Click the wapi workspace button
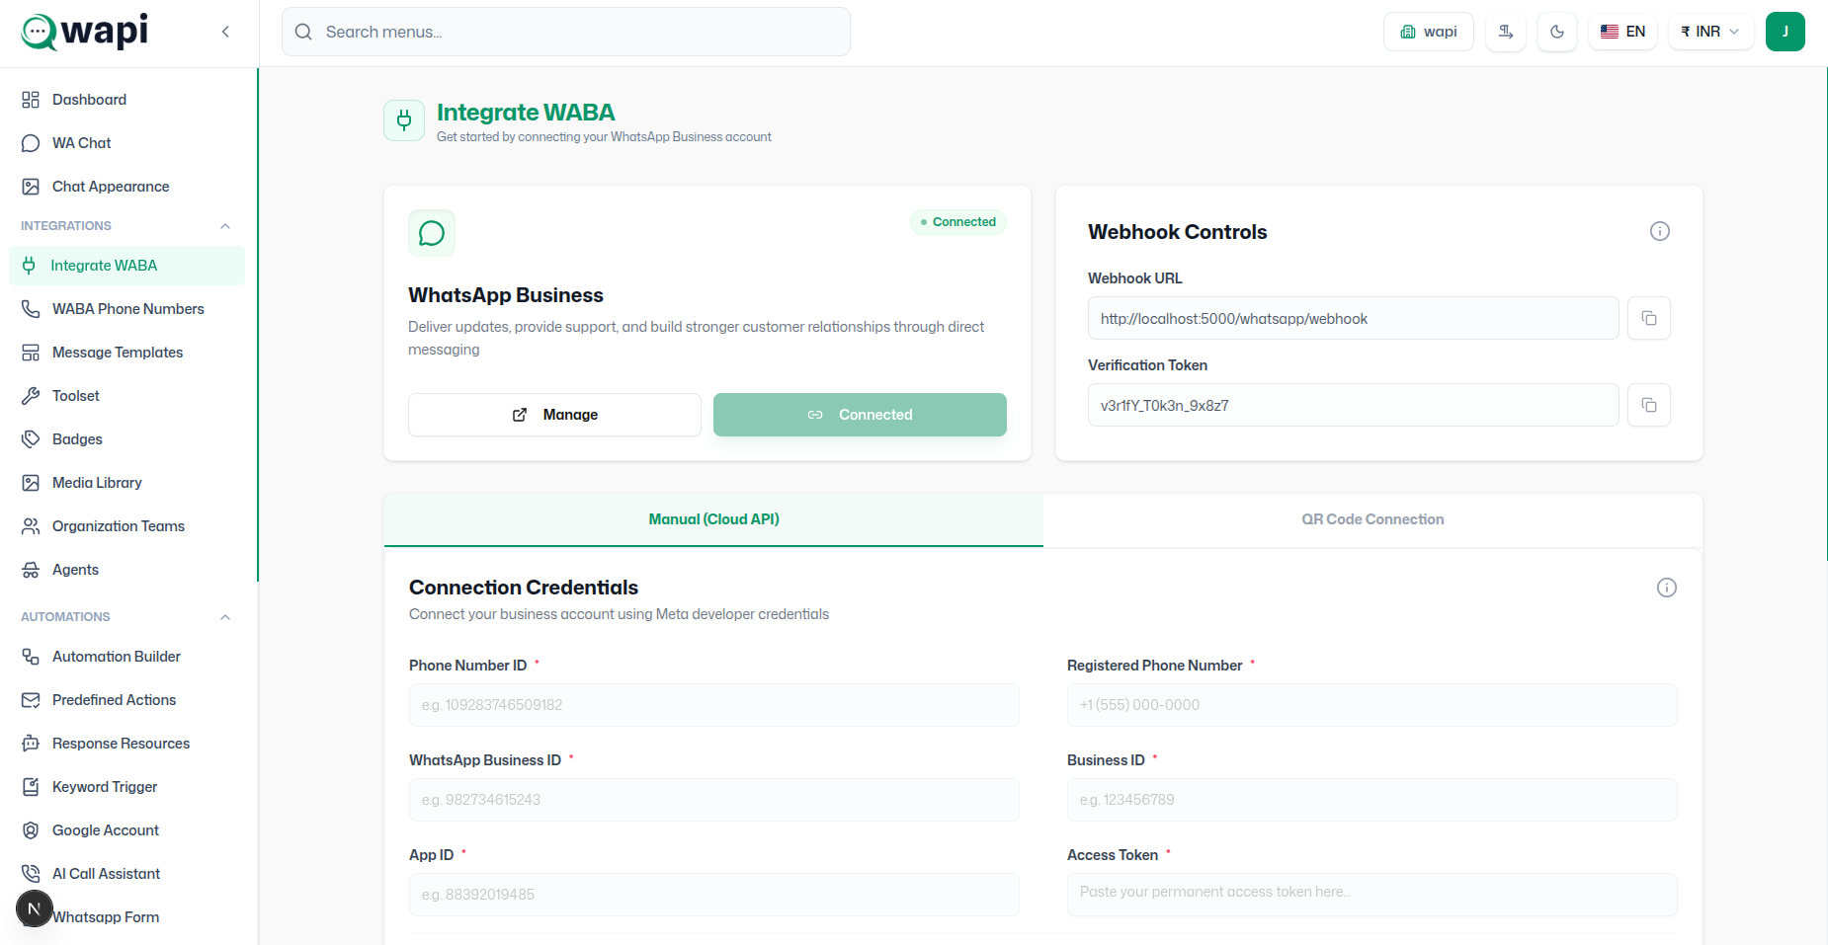 point(1429,32)
